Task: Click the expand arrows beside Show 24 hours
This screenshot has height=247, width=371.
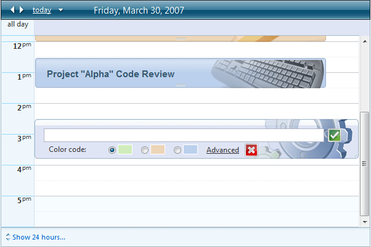Action: click(7, 237)
